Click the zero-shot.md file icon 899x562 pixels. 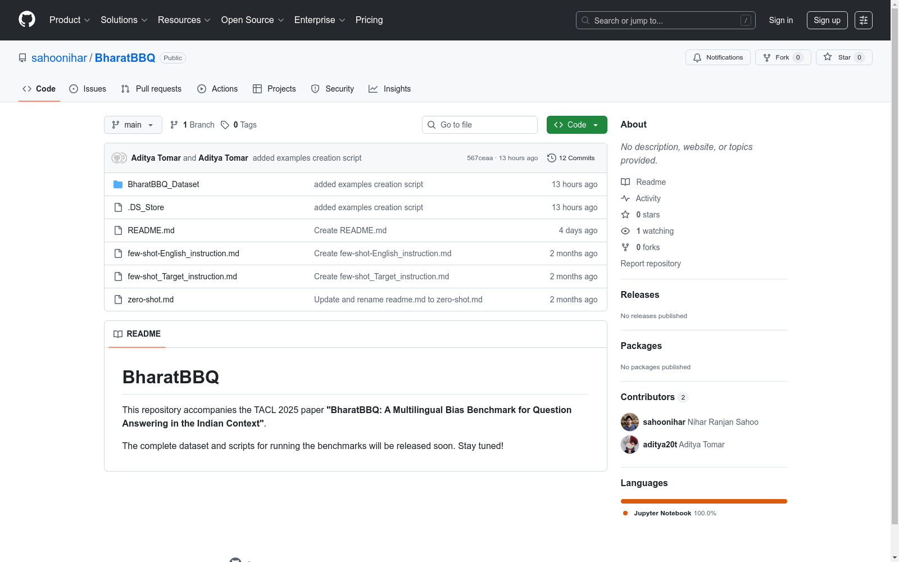pos(118,300)
